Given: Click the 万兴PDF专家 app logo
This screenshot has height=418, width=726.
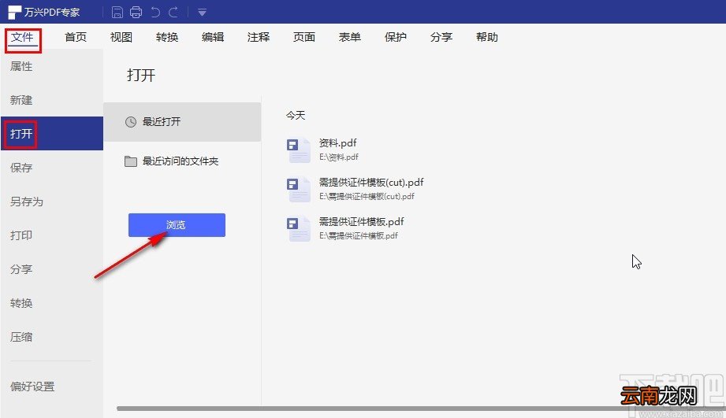Looking at the screenshot, I should coord(15,13).
